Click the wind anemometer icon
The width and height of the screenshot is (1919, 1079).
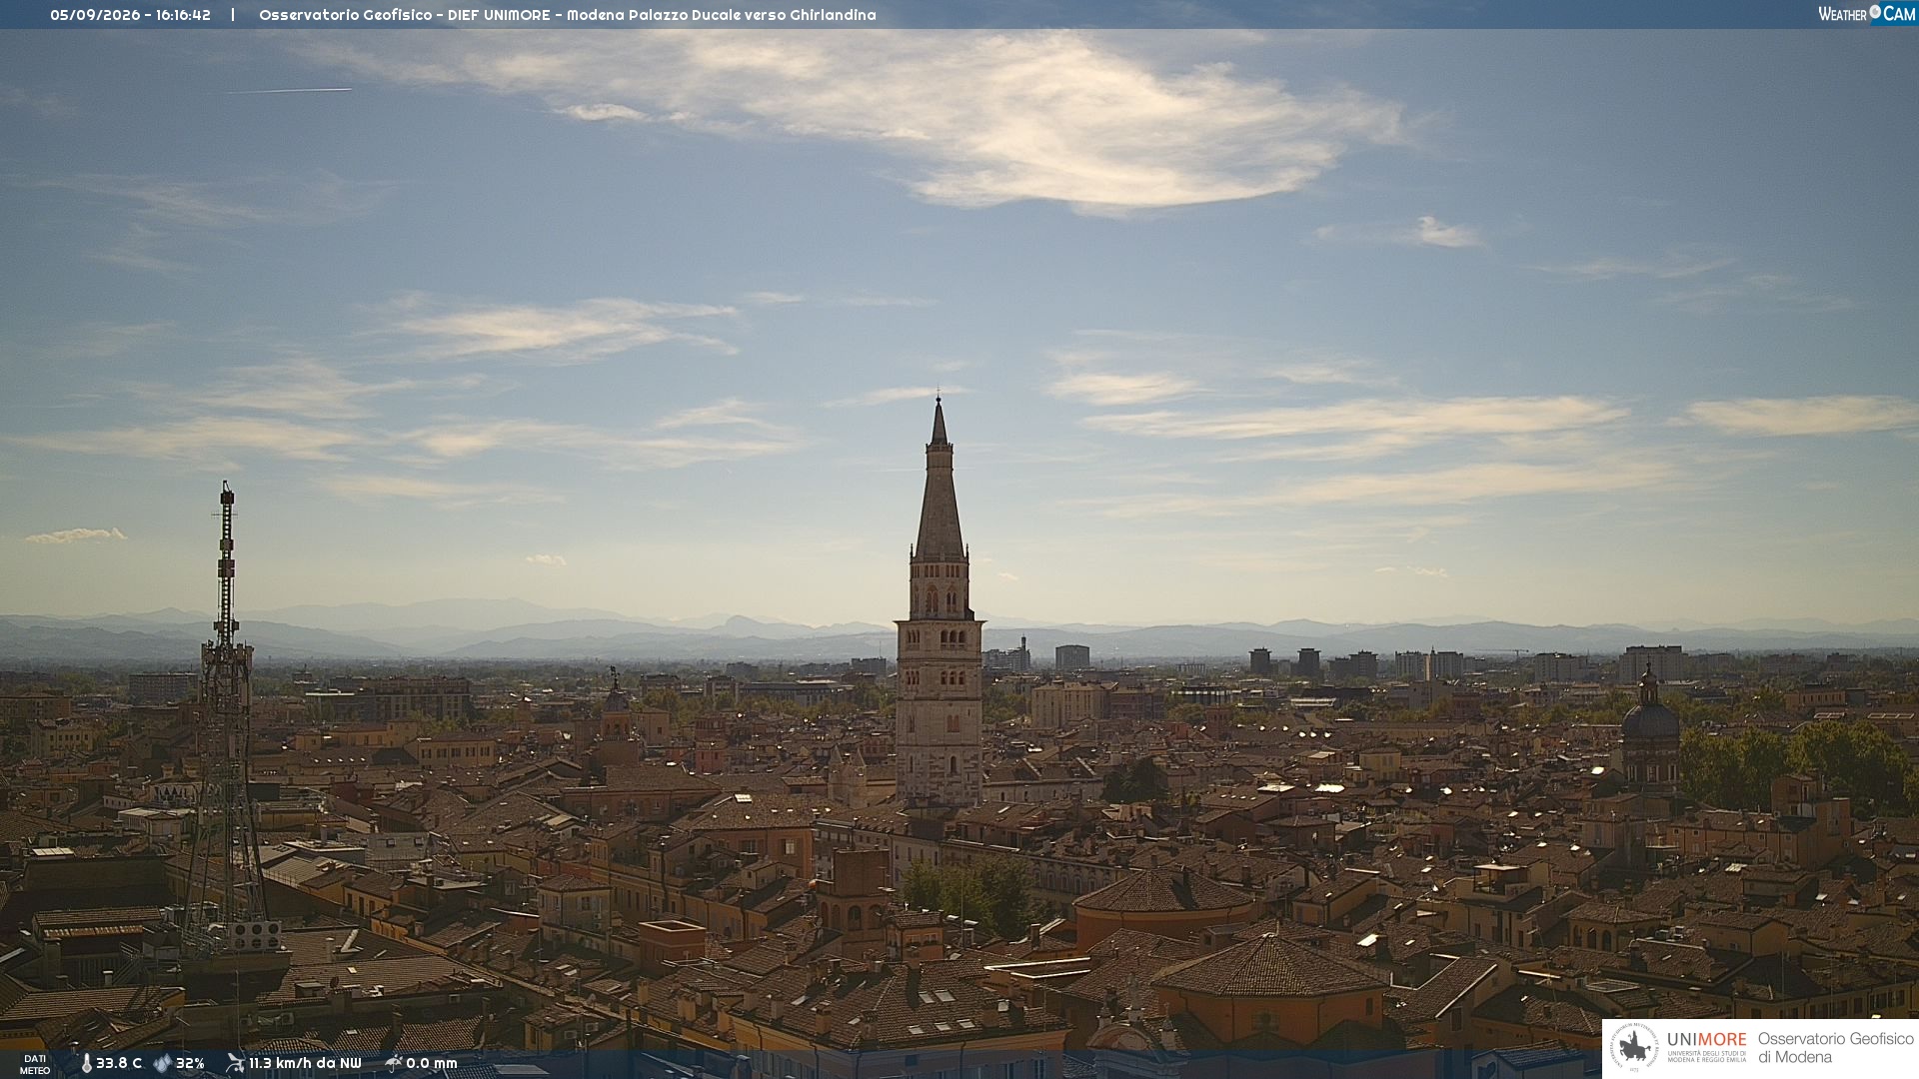pyautogui.click(x=235, y=1063)
